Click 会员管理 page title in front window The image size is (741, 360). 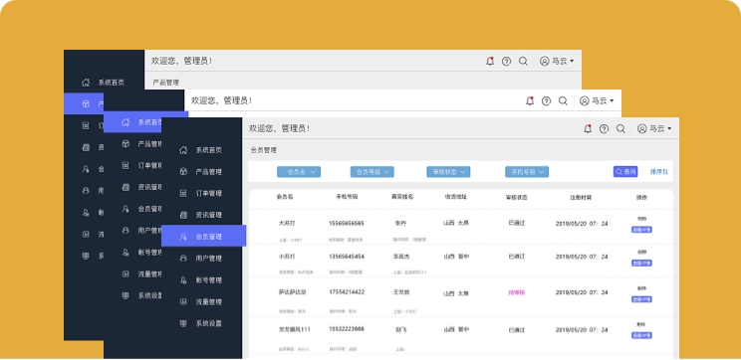click(x=264, y=150)
